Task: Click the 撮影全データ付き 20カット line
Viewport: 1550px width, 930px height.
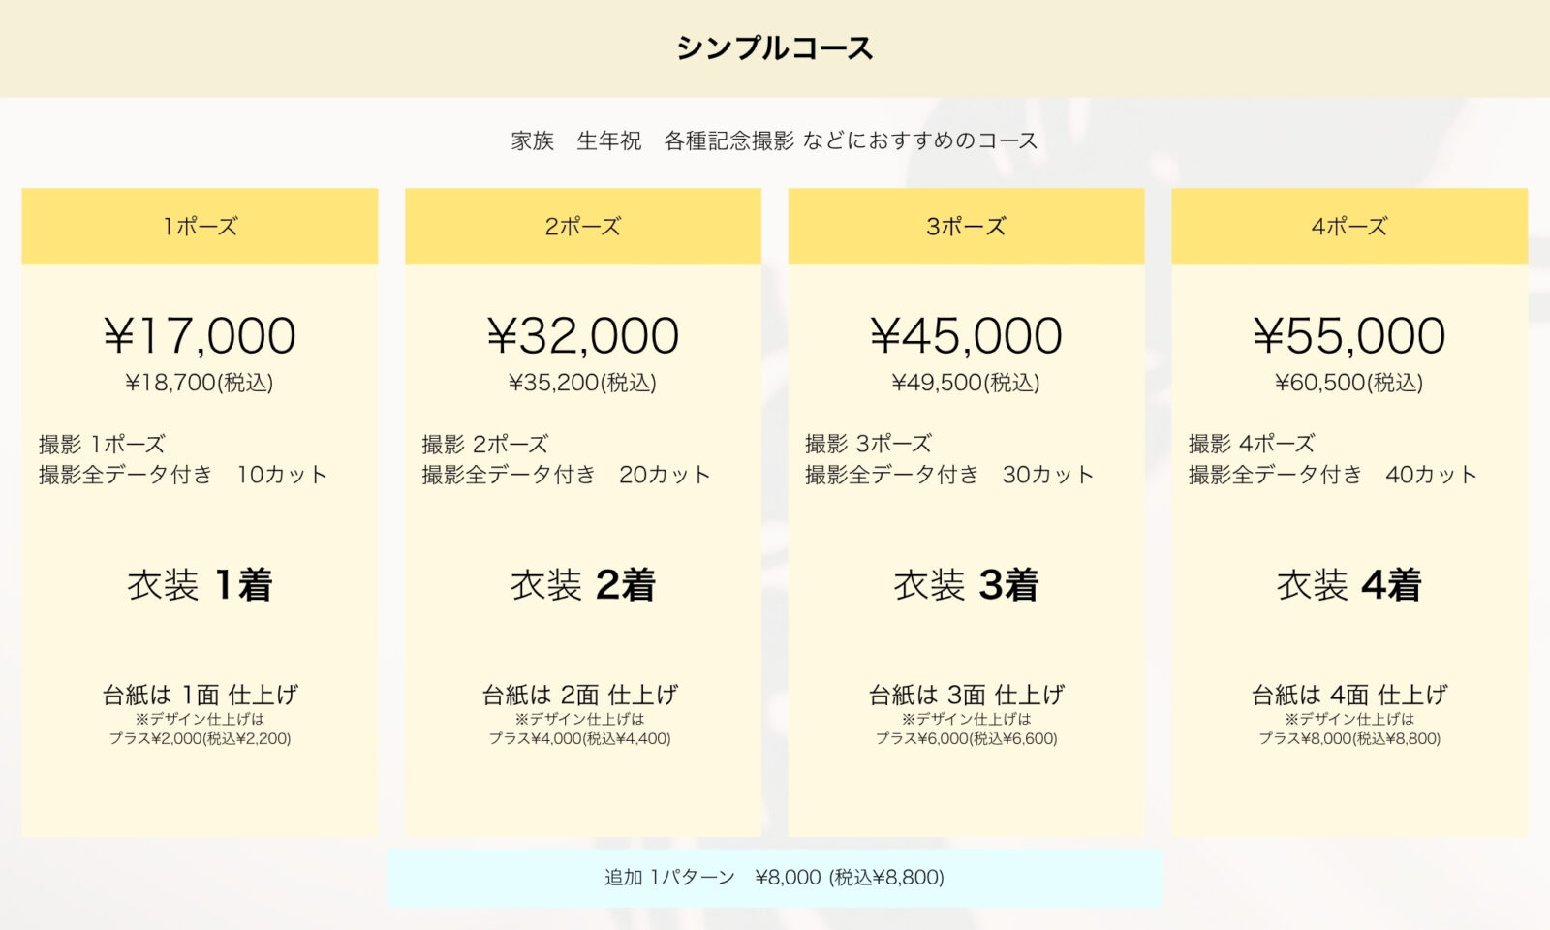Action: pyautogui.click(x=566, y=475)
